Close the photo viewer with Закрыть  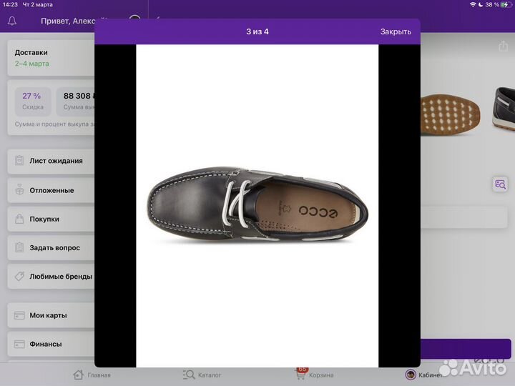[396, 31]
